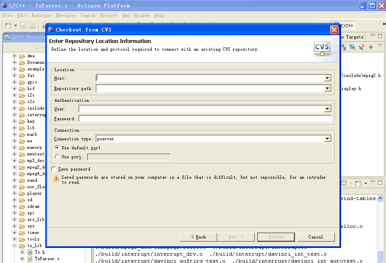Image resolution: width=386 pixels, height=263 pixels.
Task: Open the Refactor menu
Action: point(41,16)
